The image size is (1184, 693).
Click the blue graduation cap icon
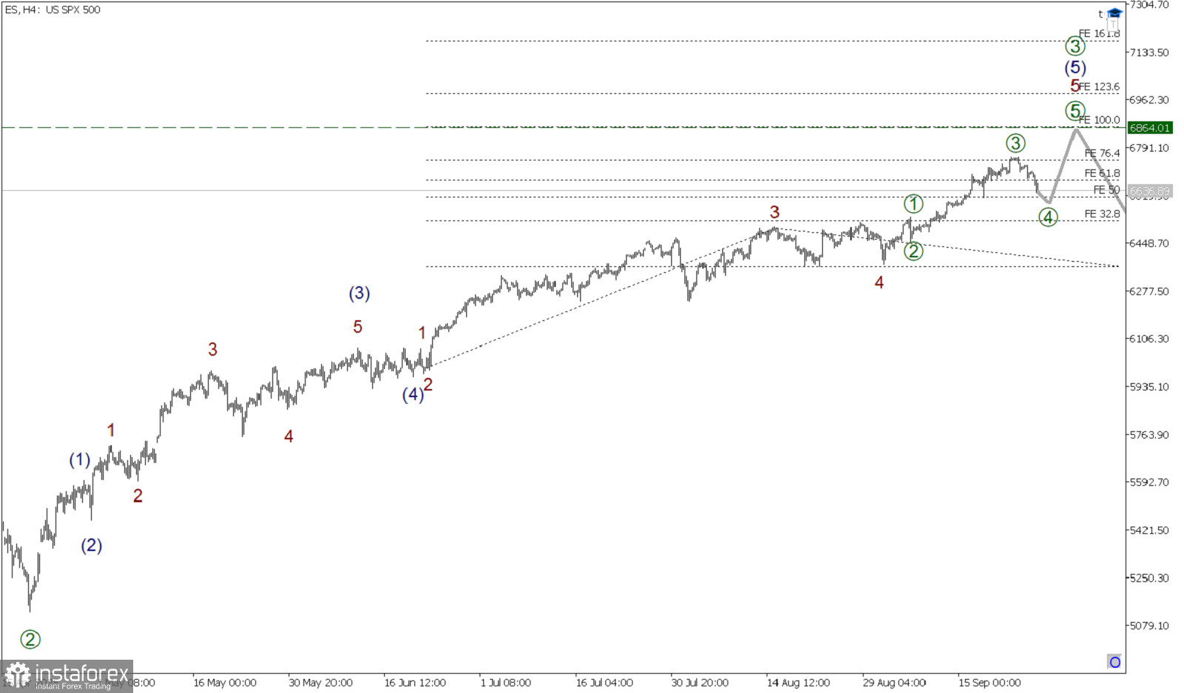[1114, 13]
